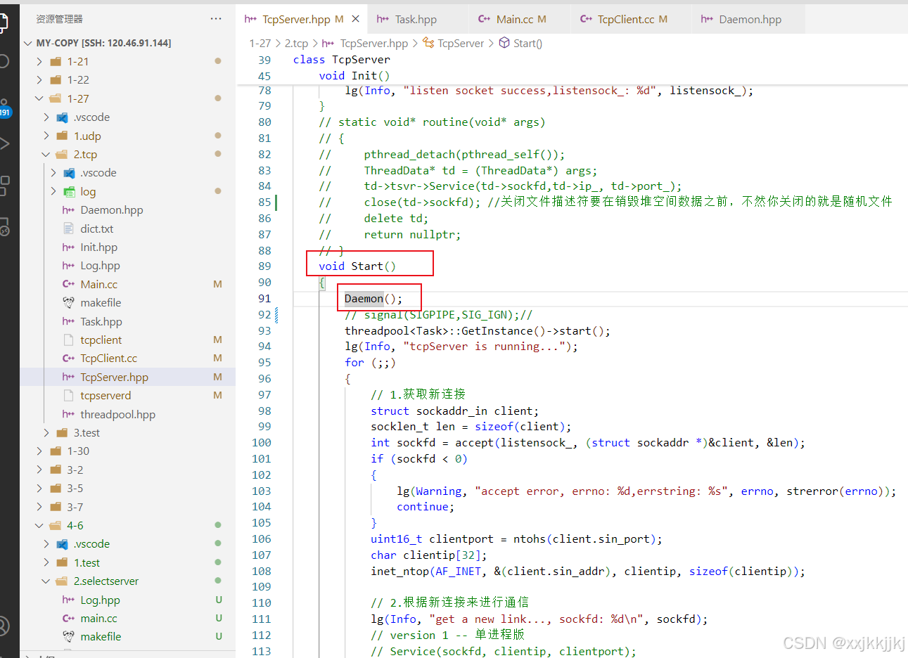This screenshot has height=658, width=908.
Task: Open the Search activity bar icon
Action: click(x=4, y=61)
